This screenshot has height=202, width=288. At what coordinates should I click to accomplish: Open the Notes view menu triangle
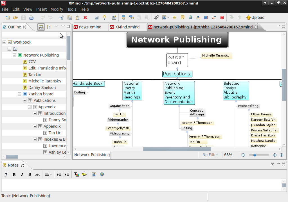tap(272, 164)
